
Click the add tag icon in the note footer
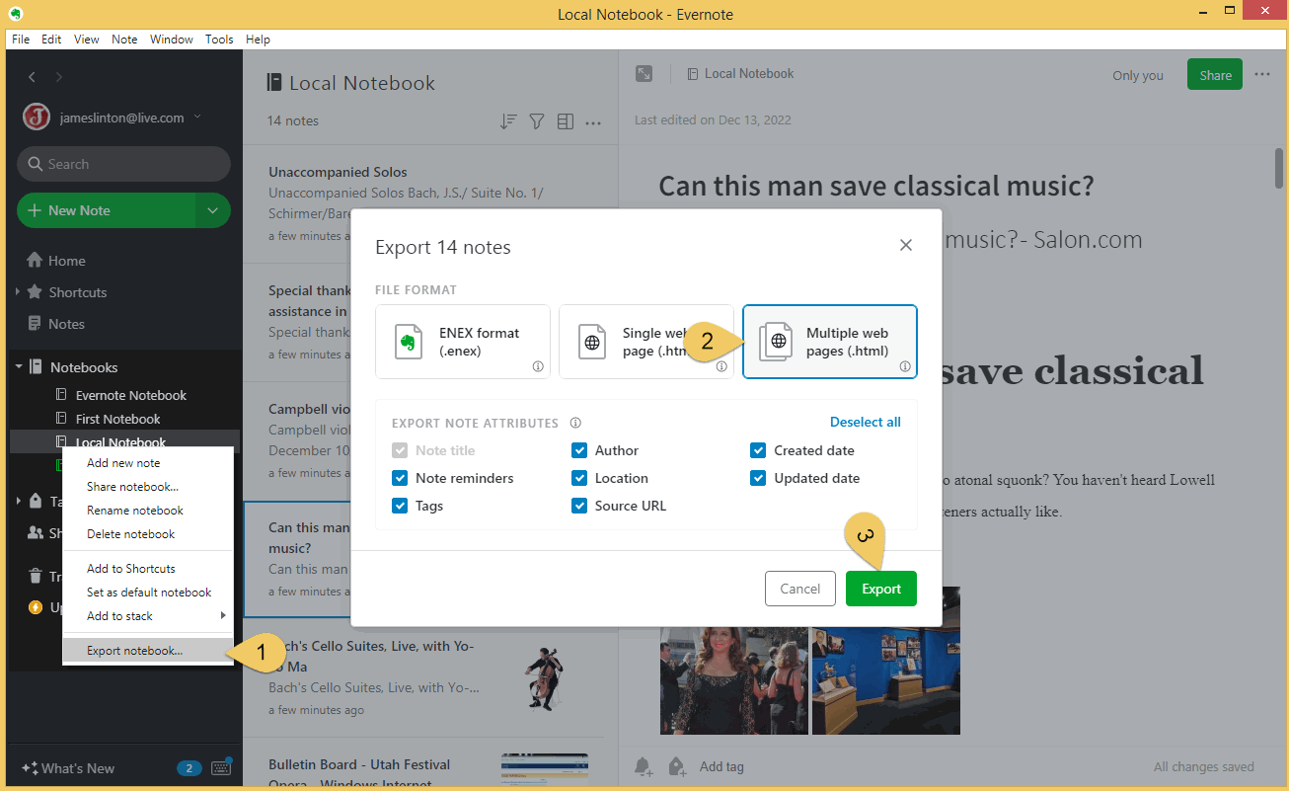(677, 766)
